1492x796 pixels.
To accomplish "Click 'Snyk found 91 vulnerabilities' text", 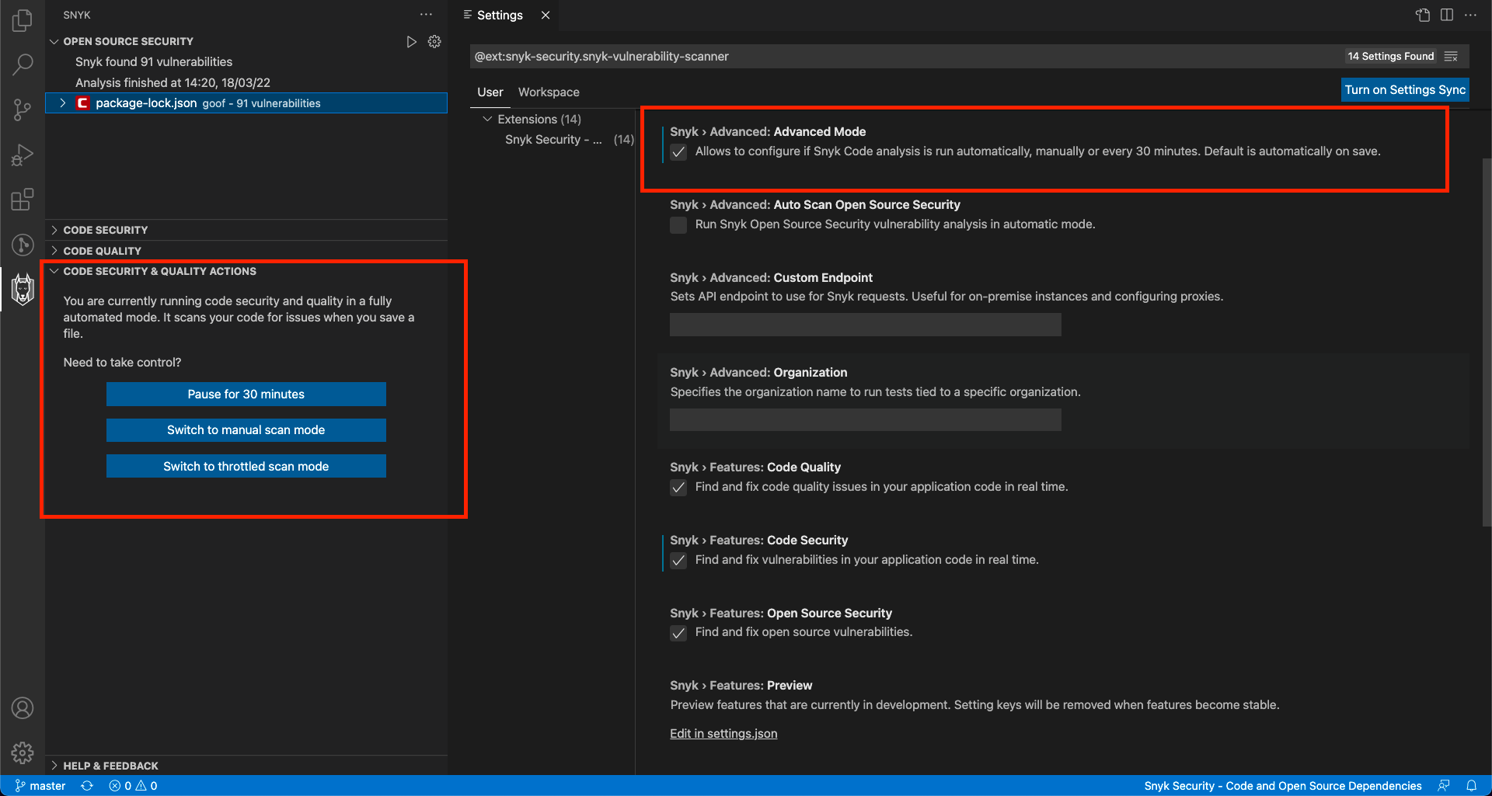I will [x=154, y=61].
